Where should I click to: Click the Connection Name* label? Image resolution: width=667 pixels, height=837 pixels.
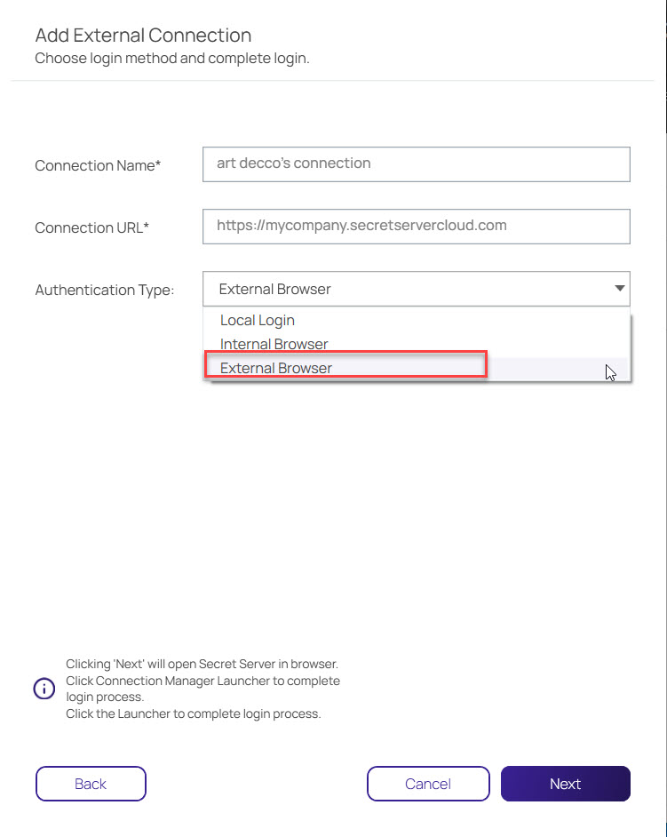click(98, 165)
